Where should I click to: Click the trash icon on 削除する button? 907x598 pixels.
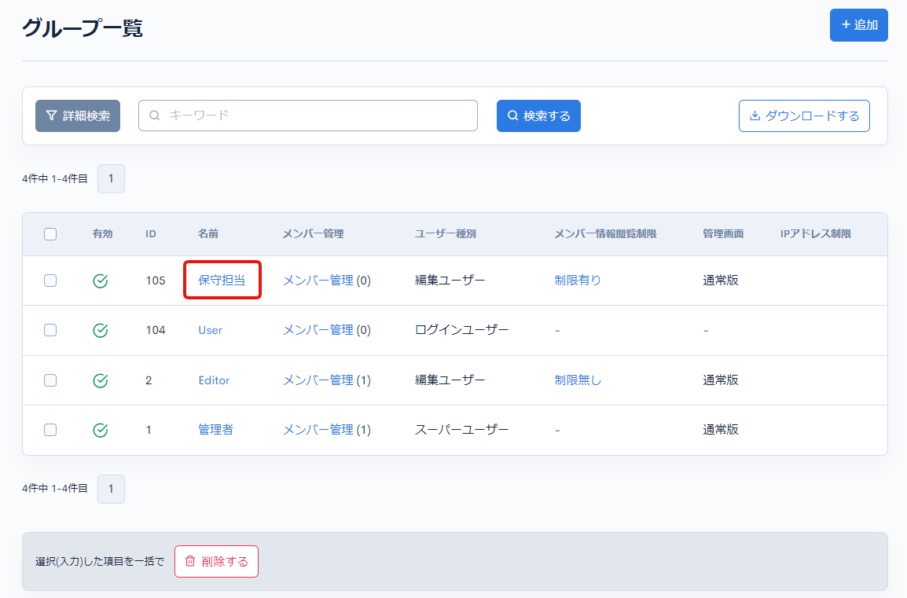[191, 561]
